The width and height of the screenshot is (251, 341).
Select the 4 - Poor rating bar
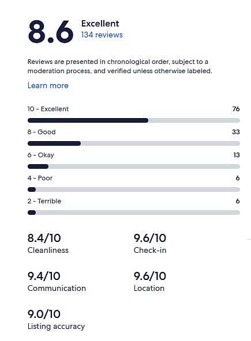134,190
